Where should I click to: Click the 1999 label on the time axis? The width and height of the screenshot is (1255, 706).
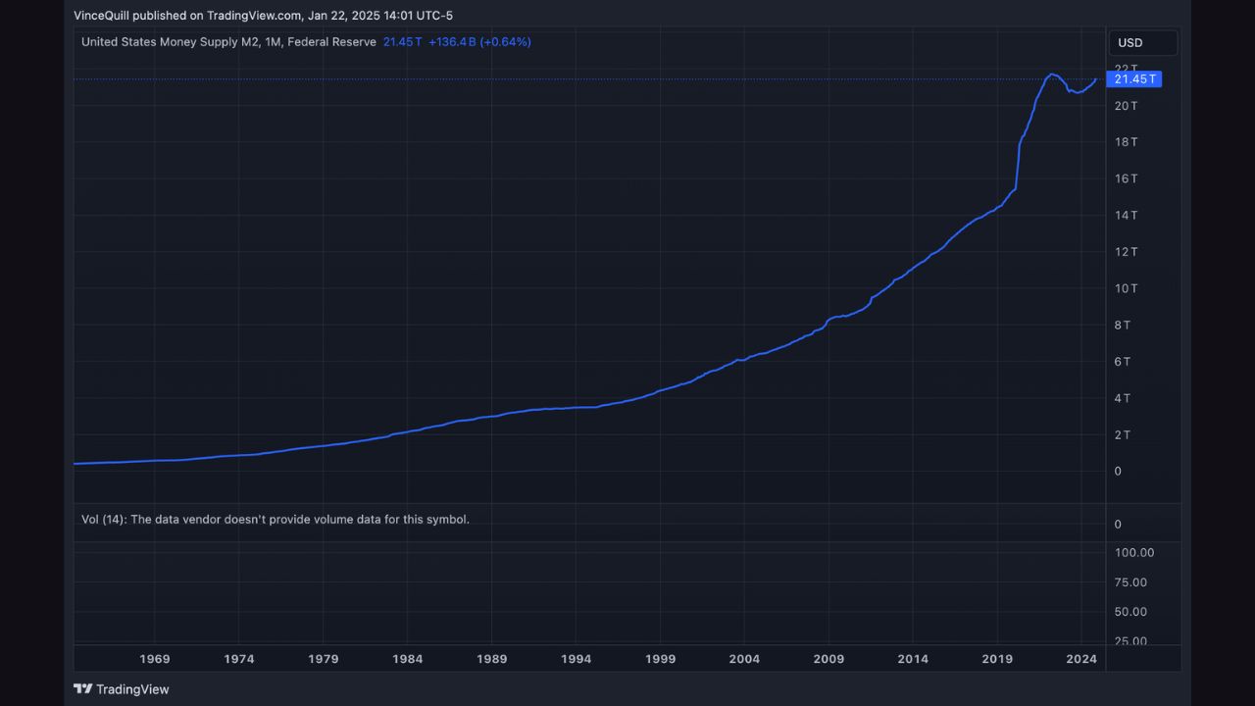661,659
